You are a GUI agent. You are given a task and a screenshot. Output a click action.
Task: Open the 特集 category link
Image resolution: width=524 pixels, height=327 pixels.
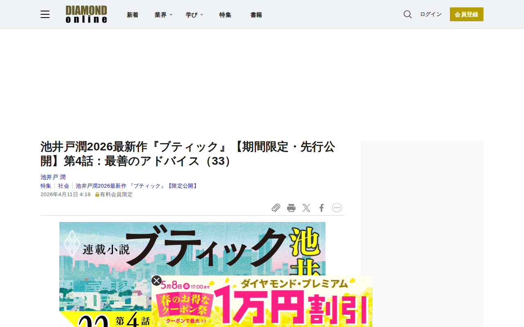tap(46, 186)
